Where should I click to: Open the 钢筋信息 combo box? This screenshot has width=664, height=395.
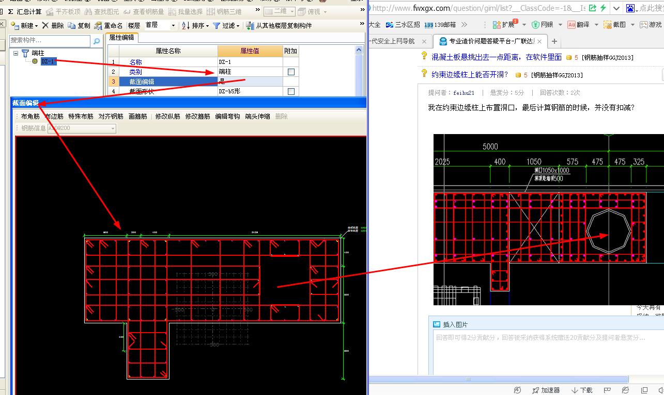[82, 128]
